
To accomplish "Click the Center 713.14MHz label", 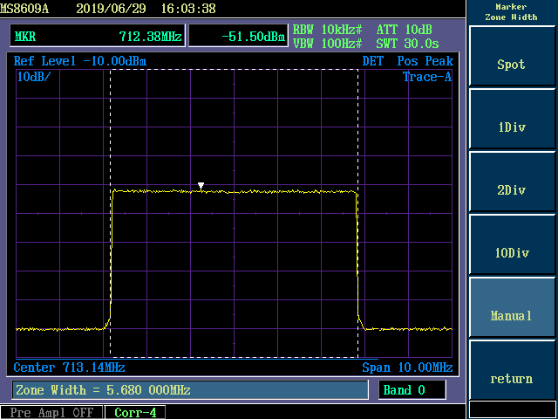I will tap(70, 367).
